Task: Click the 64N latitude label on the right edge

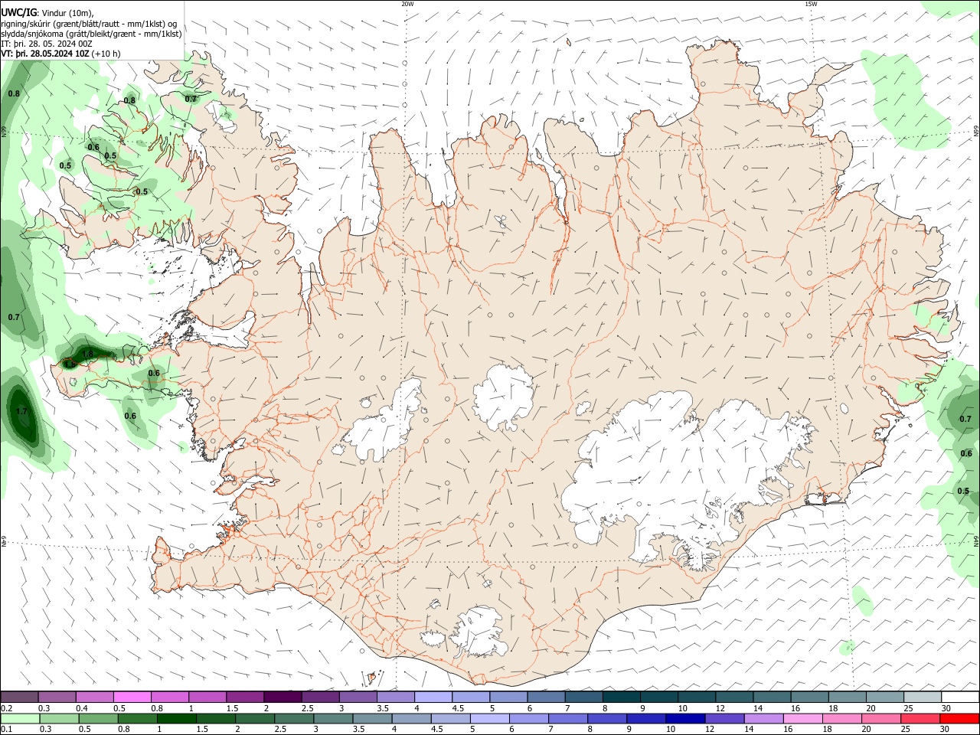Action: pos(976,540)
